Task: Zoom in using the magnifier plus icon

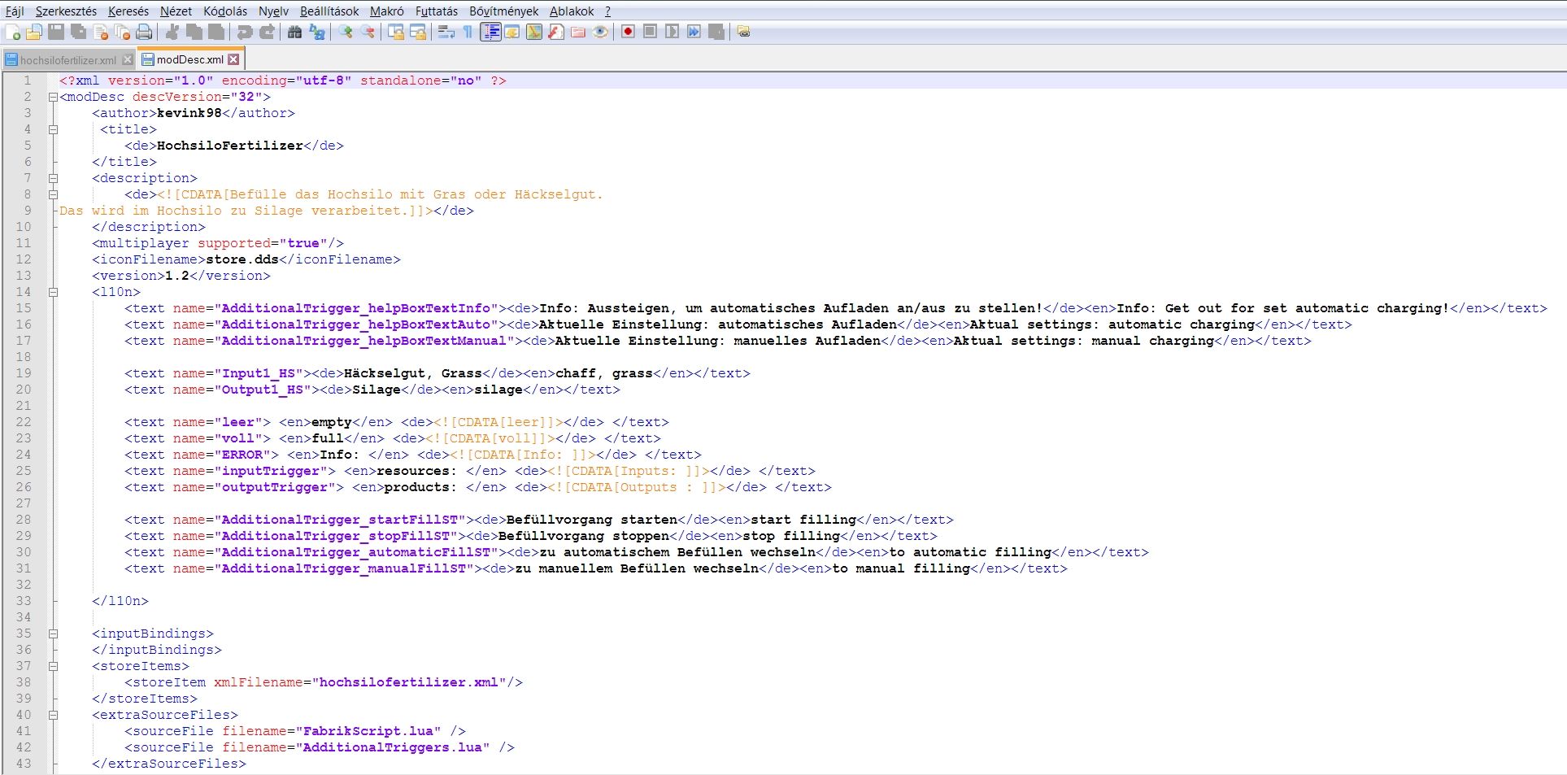Action: point(346,32)
